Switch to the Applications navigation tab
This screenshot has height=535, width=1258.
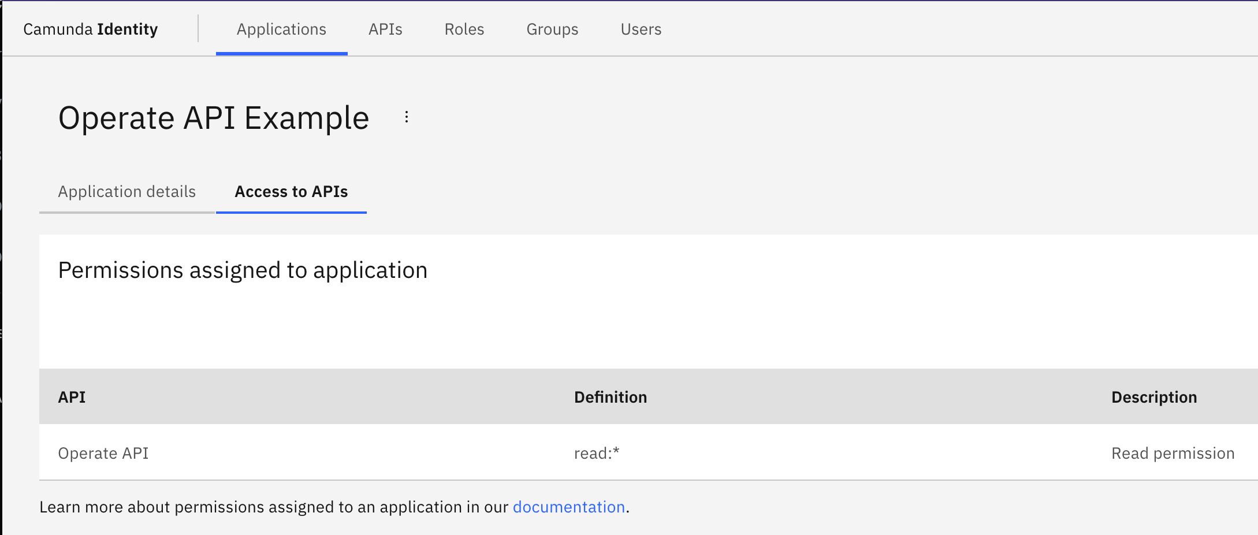281,29
